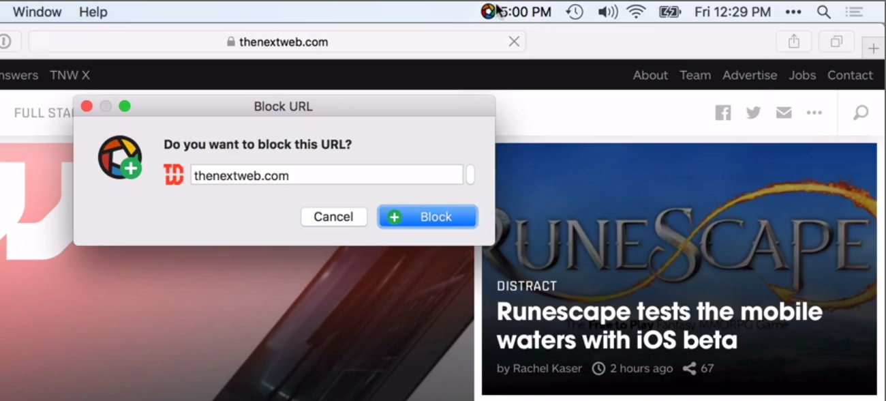Close the Block URL dialog
Viewport: 886px width, 401px height.
coord(87,106)
